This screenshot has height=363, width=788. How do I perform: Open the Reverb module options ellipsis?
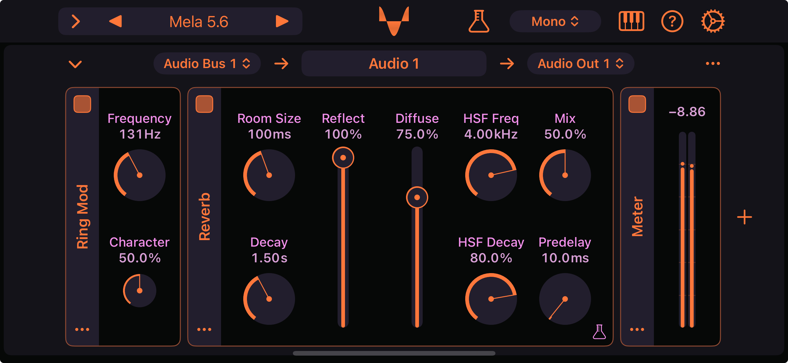(205, 329)
